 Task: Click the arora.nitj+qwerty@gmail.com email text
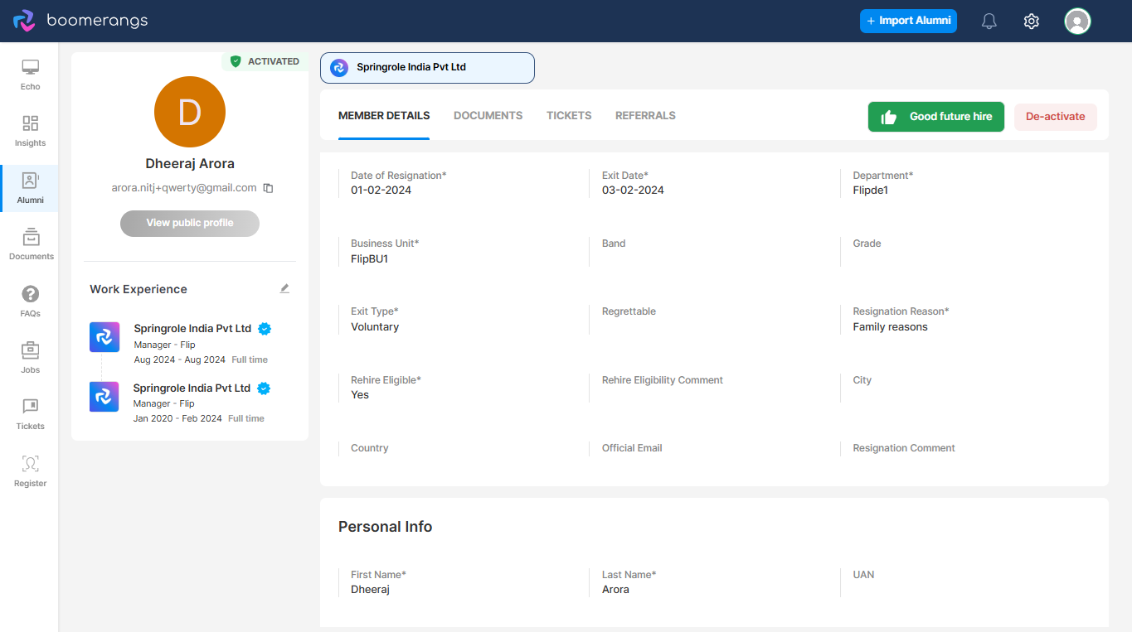184,188
